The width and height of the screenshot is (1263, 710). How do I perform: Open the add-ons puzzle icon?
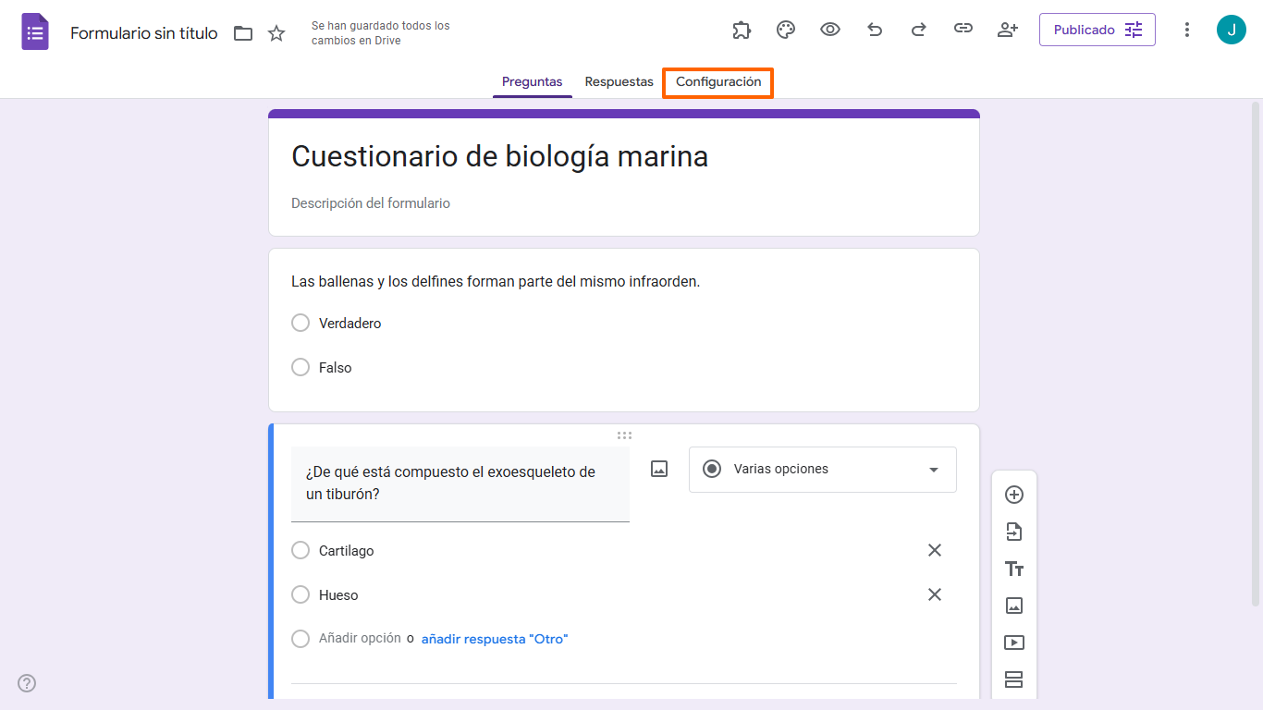741,30
